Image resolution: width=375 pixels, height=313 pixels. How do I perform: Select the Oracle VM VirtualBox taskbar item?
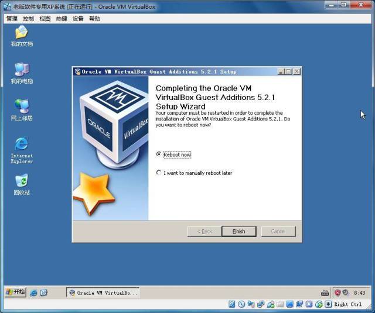[103, 293]
